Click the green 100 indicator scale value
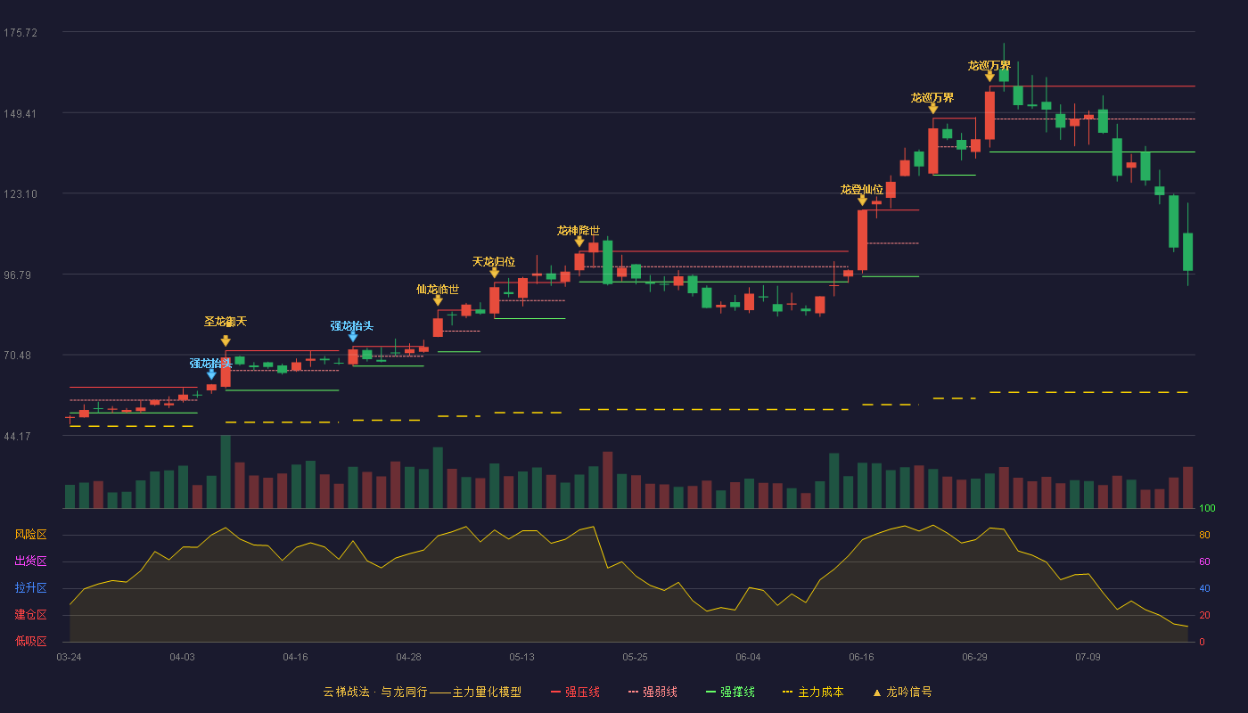The height and width of the screenshot is (713, 1248). [1207, 509]
